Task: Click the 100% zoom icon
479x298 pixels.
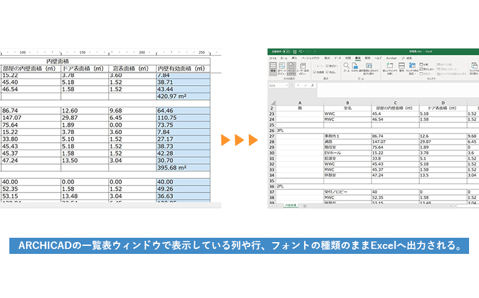Action: (x=355, y=67)
